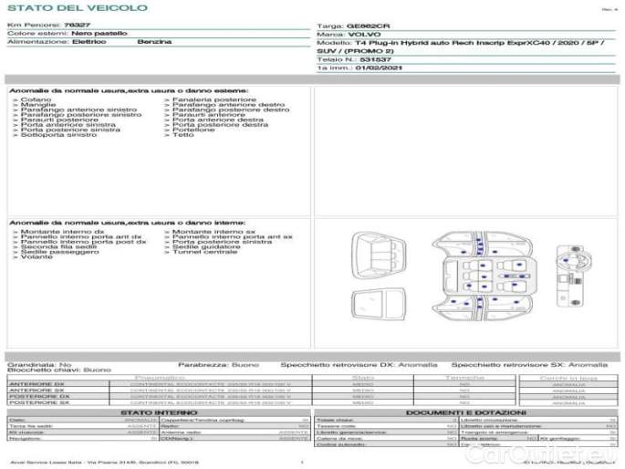Select the Tetto entry
Viewport: 625px width, 469px height.
tap(183, 135)
